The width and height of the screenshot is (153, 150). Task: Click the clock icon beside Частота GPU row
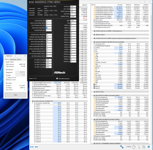click(x=94, y=20)
